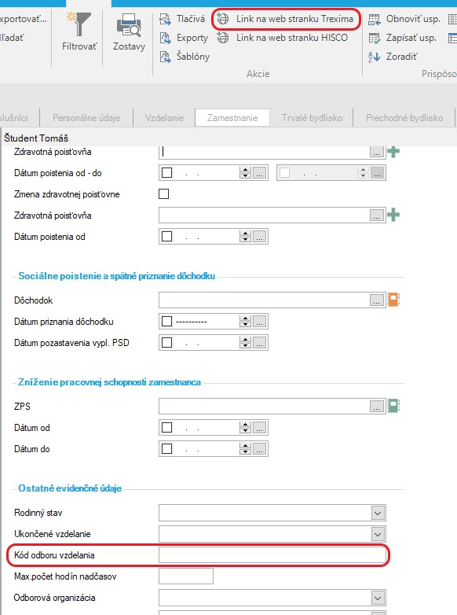Click the Kód odboru vzdelania input field
The height and width of the screenshot is (615, 457).
[272, 555]
